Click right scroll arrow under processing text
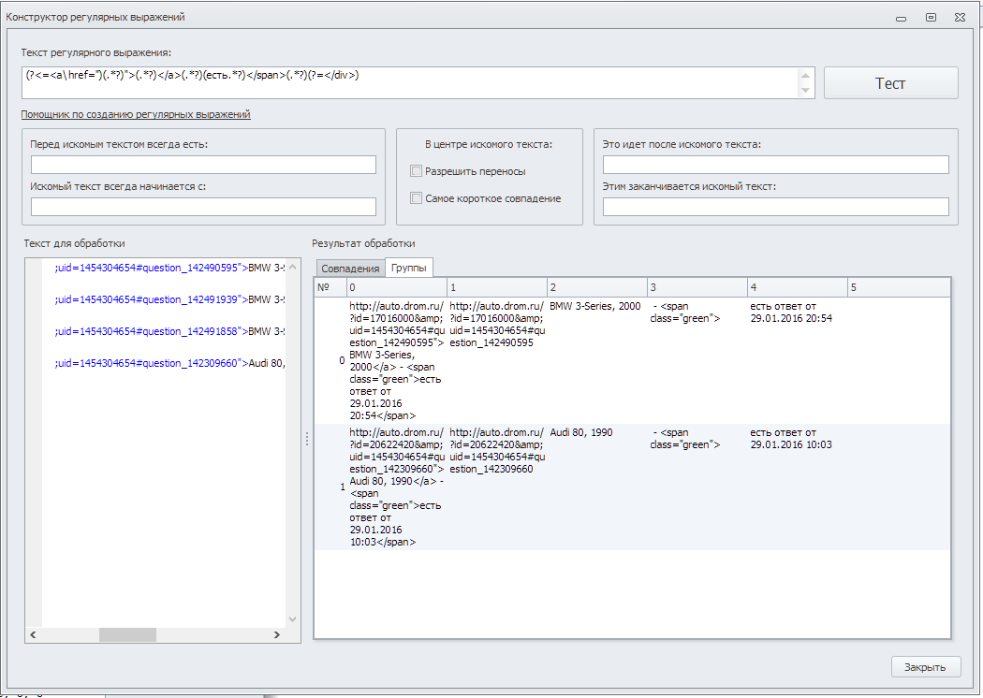The width and height of the screenshot is (983, 698). click(276, 634)
